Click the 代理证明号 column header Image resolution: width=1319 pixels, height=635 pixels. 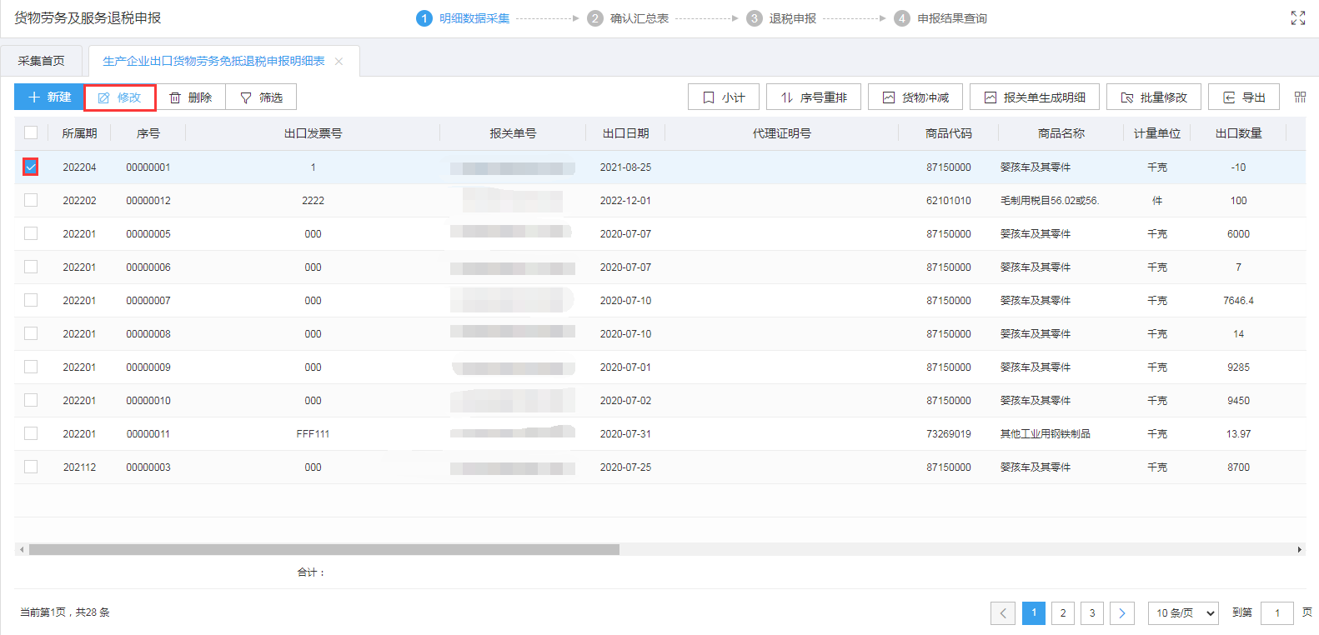point(782,133)
